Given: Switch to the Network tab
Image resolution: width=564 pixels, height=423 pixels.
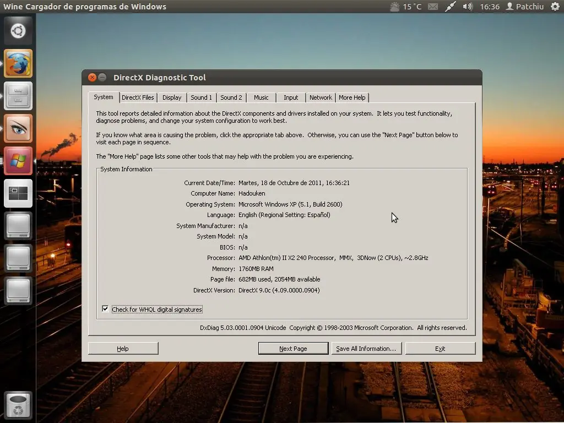Looking at the screenshot, I should click(x=321, y=97).
